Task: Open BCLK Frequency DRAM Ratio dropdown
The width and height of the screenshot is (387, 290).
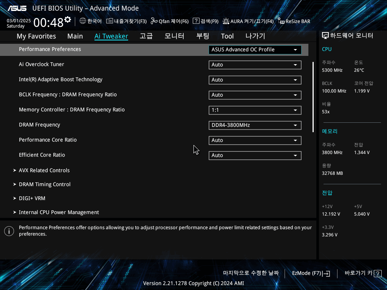Action: (x=255, y=95)
